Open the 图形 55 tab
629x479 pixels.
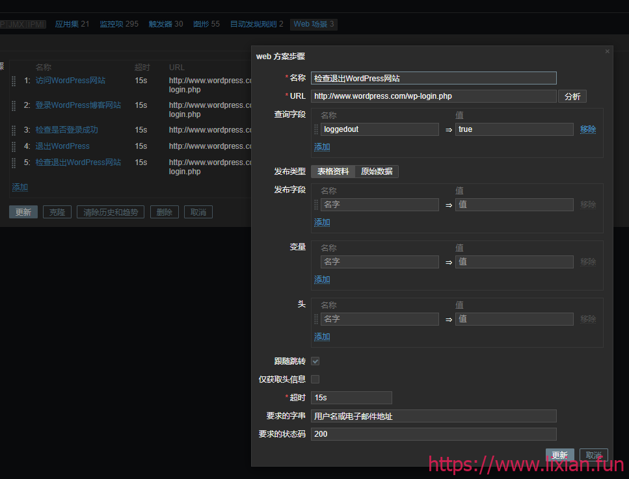[x=207, y=24]
